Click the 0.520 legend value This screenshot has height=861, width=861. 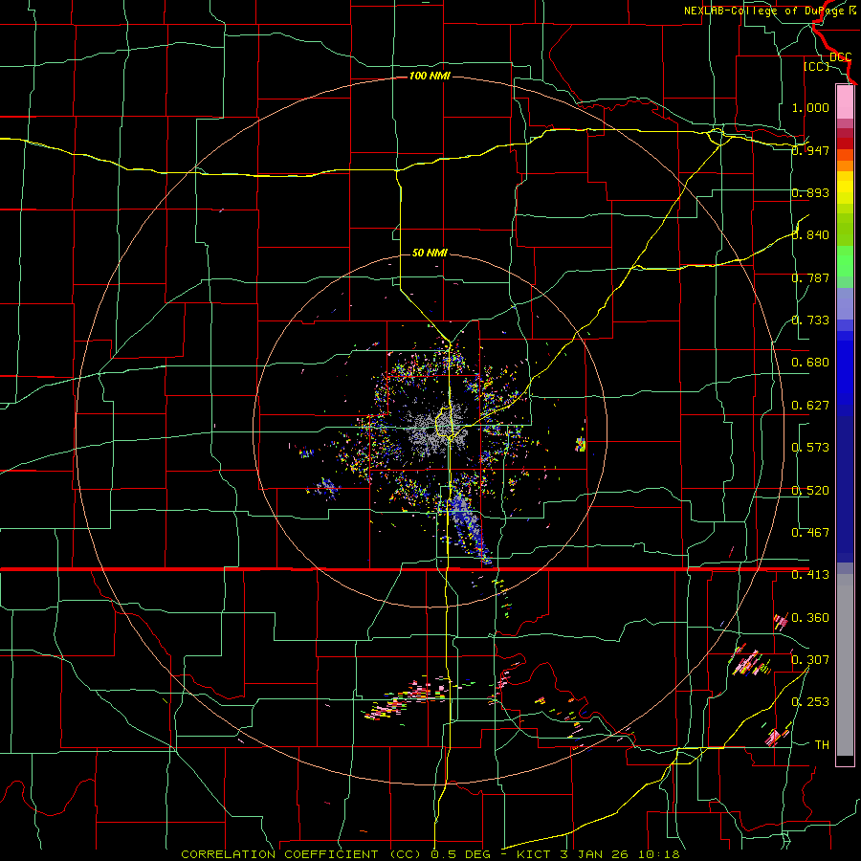810,491
